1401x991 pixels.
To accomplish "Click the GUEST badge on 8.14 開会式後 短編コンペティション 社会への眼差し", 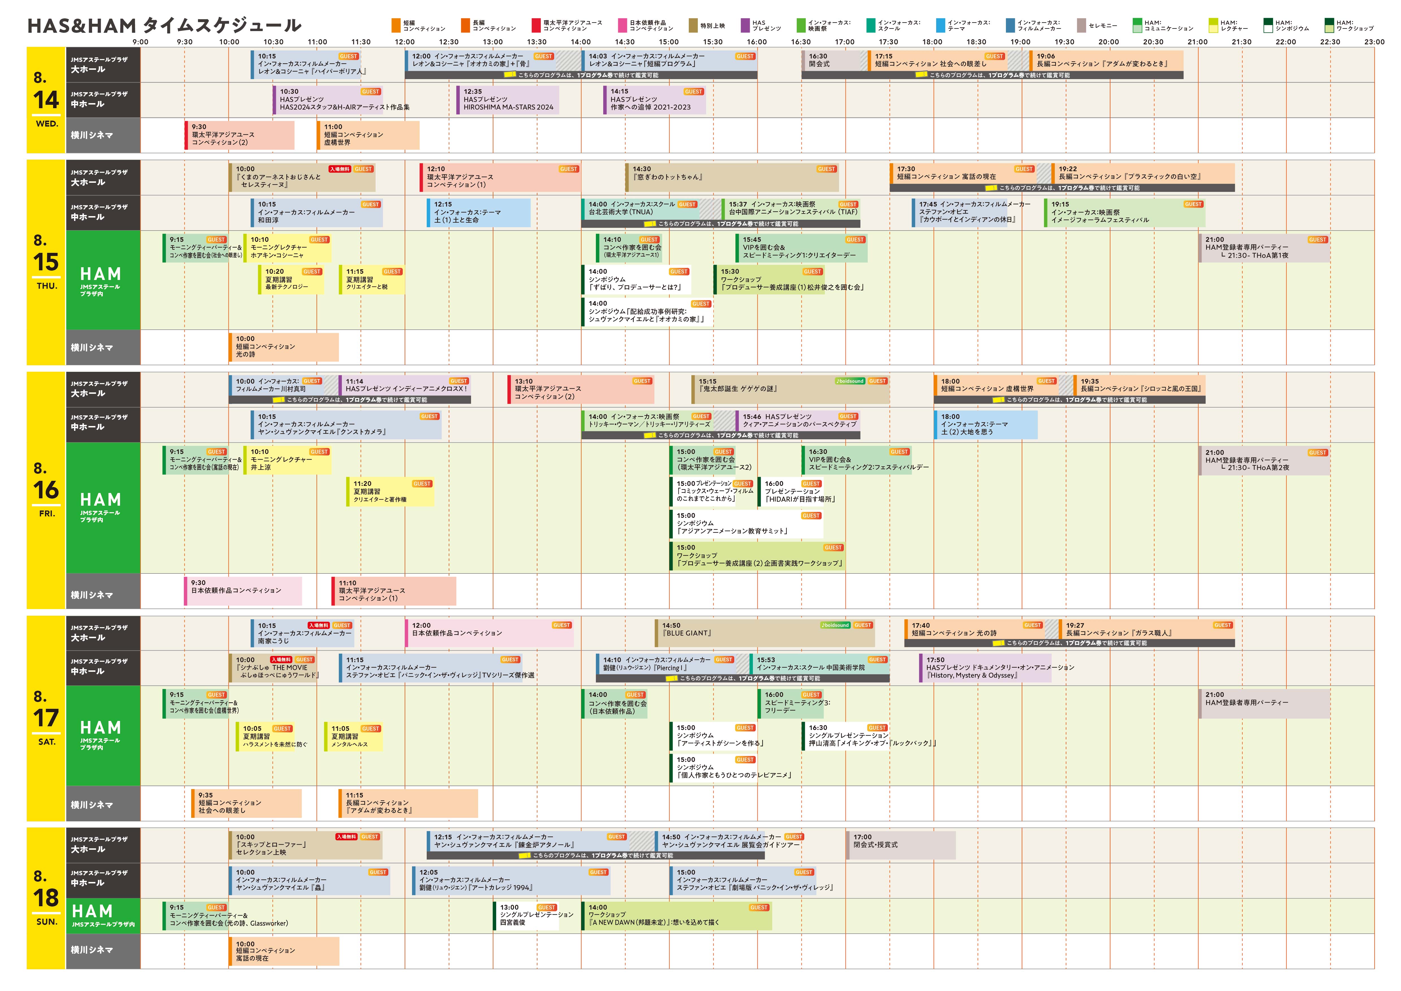I will [994, 56].
